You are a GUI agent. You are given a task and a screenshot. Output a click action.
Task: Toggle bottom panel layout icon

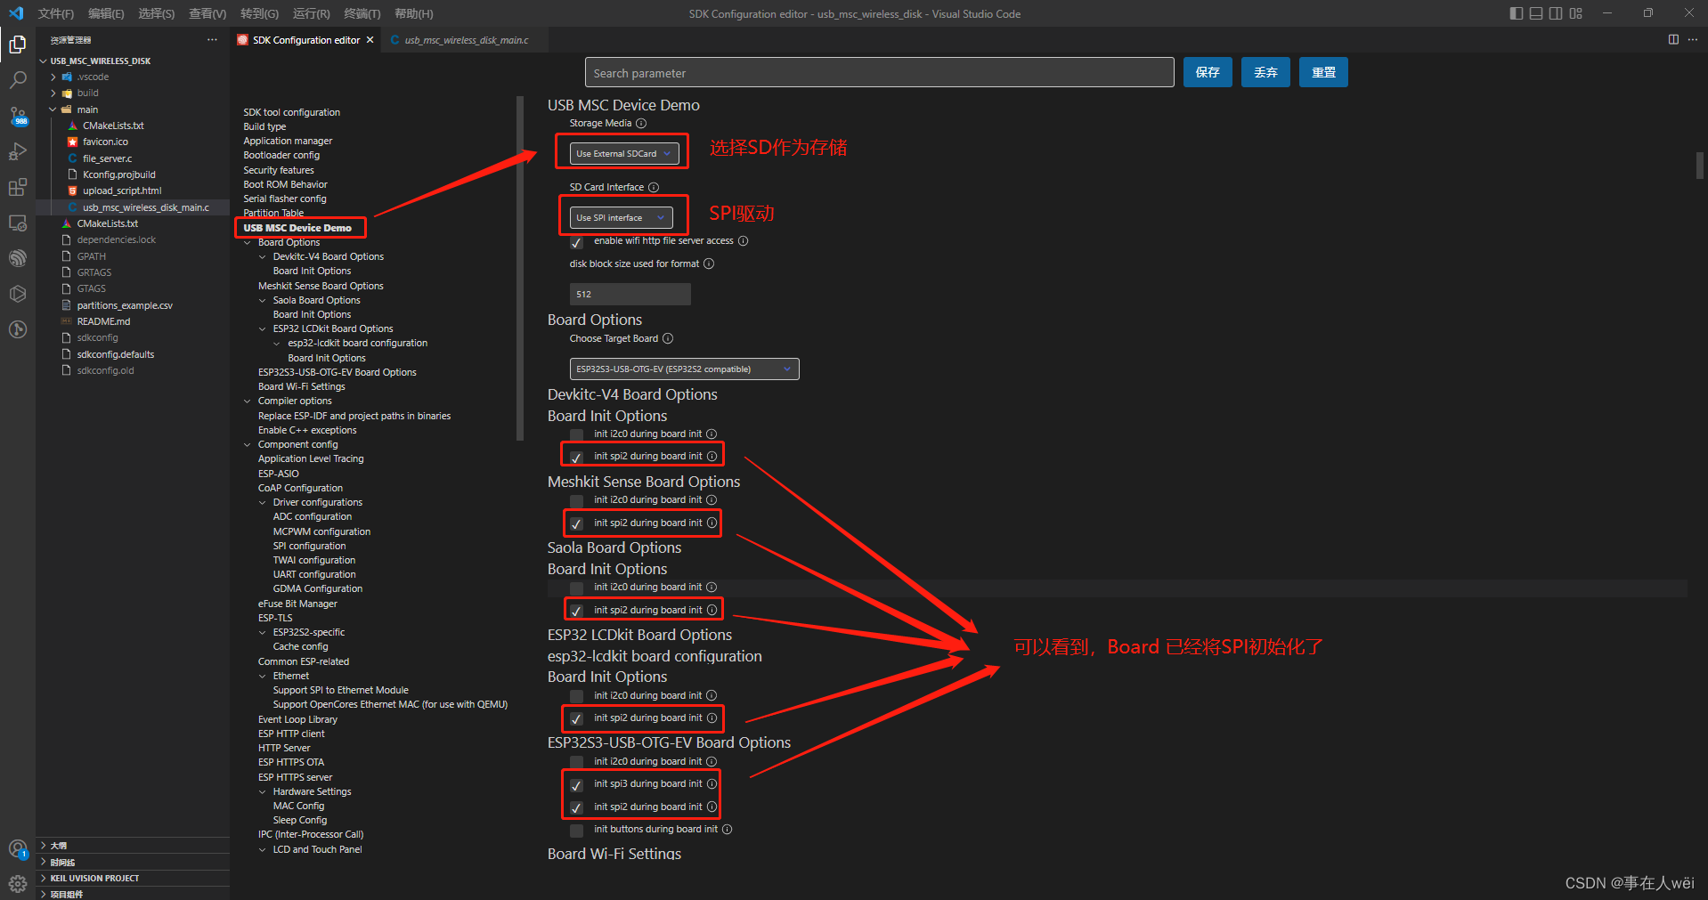click(1536, 13)
